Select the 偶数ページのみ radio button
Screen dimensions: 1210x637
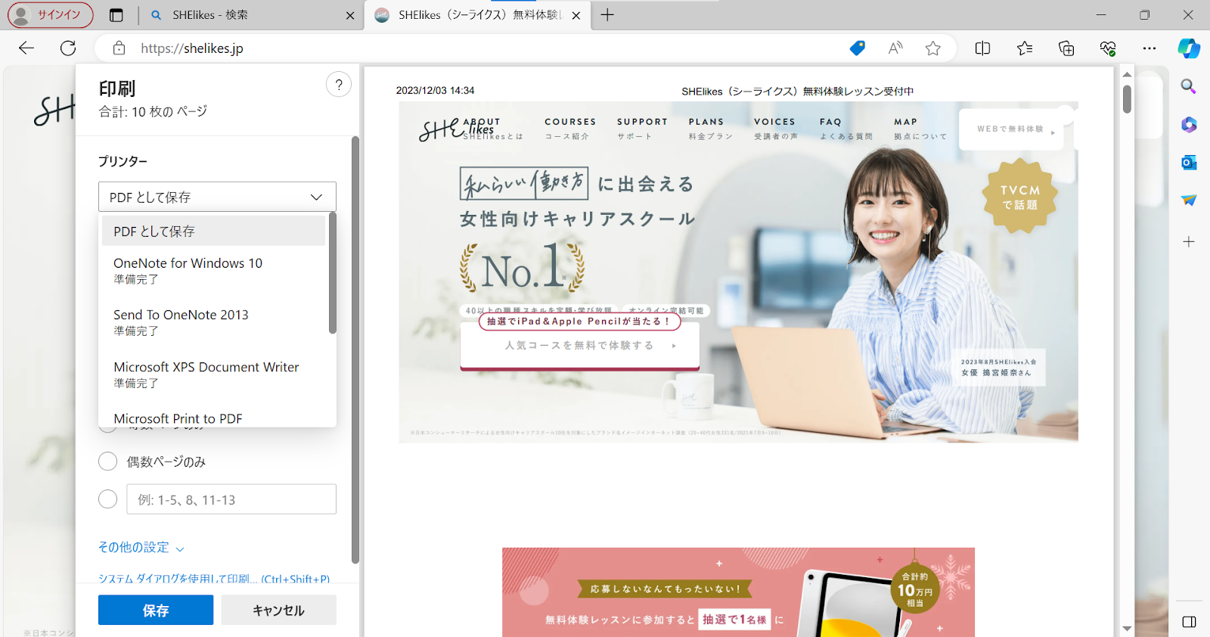coord(108,461)
